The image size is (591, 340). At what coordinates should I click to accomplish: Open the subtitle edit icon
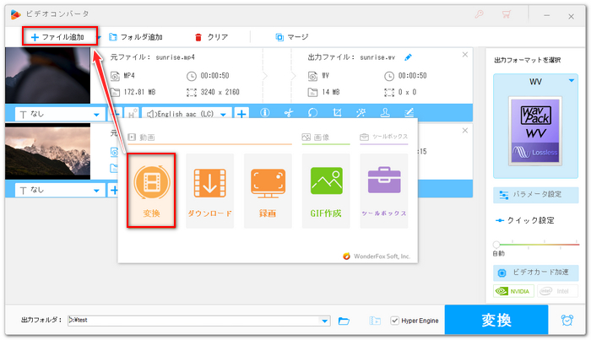click(x=409, y=112)
